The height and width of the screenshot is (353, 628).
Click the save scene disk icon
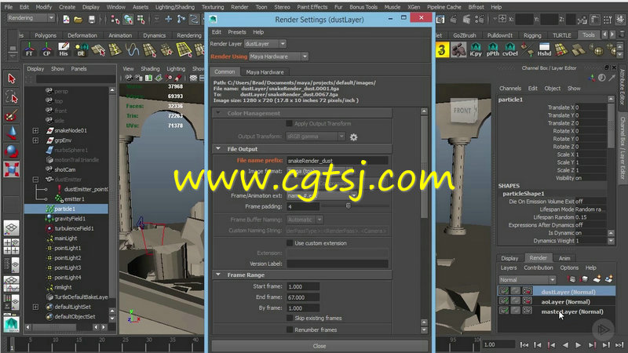tap(92, 19)
